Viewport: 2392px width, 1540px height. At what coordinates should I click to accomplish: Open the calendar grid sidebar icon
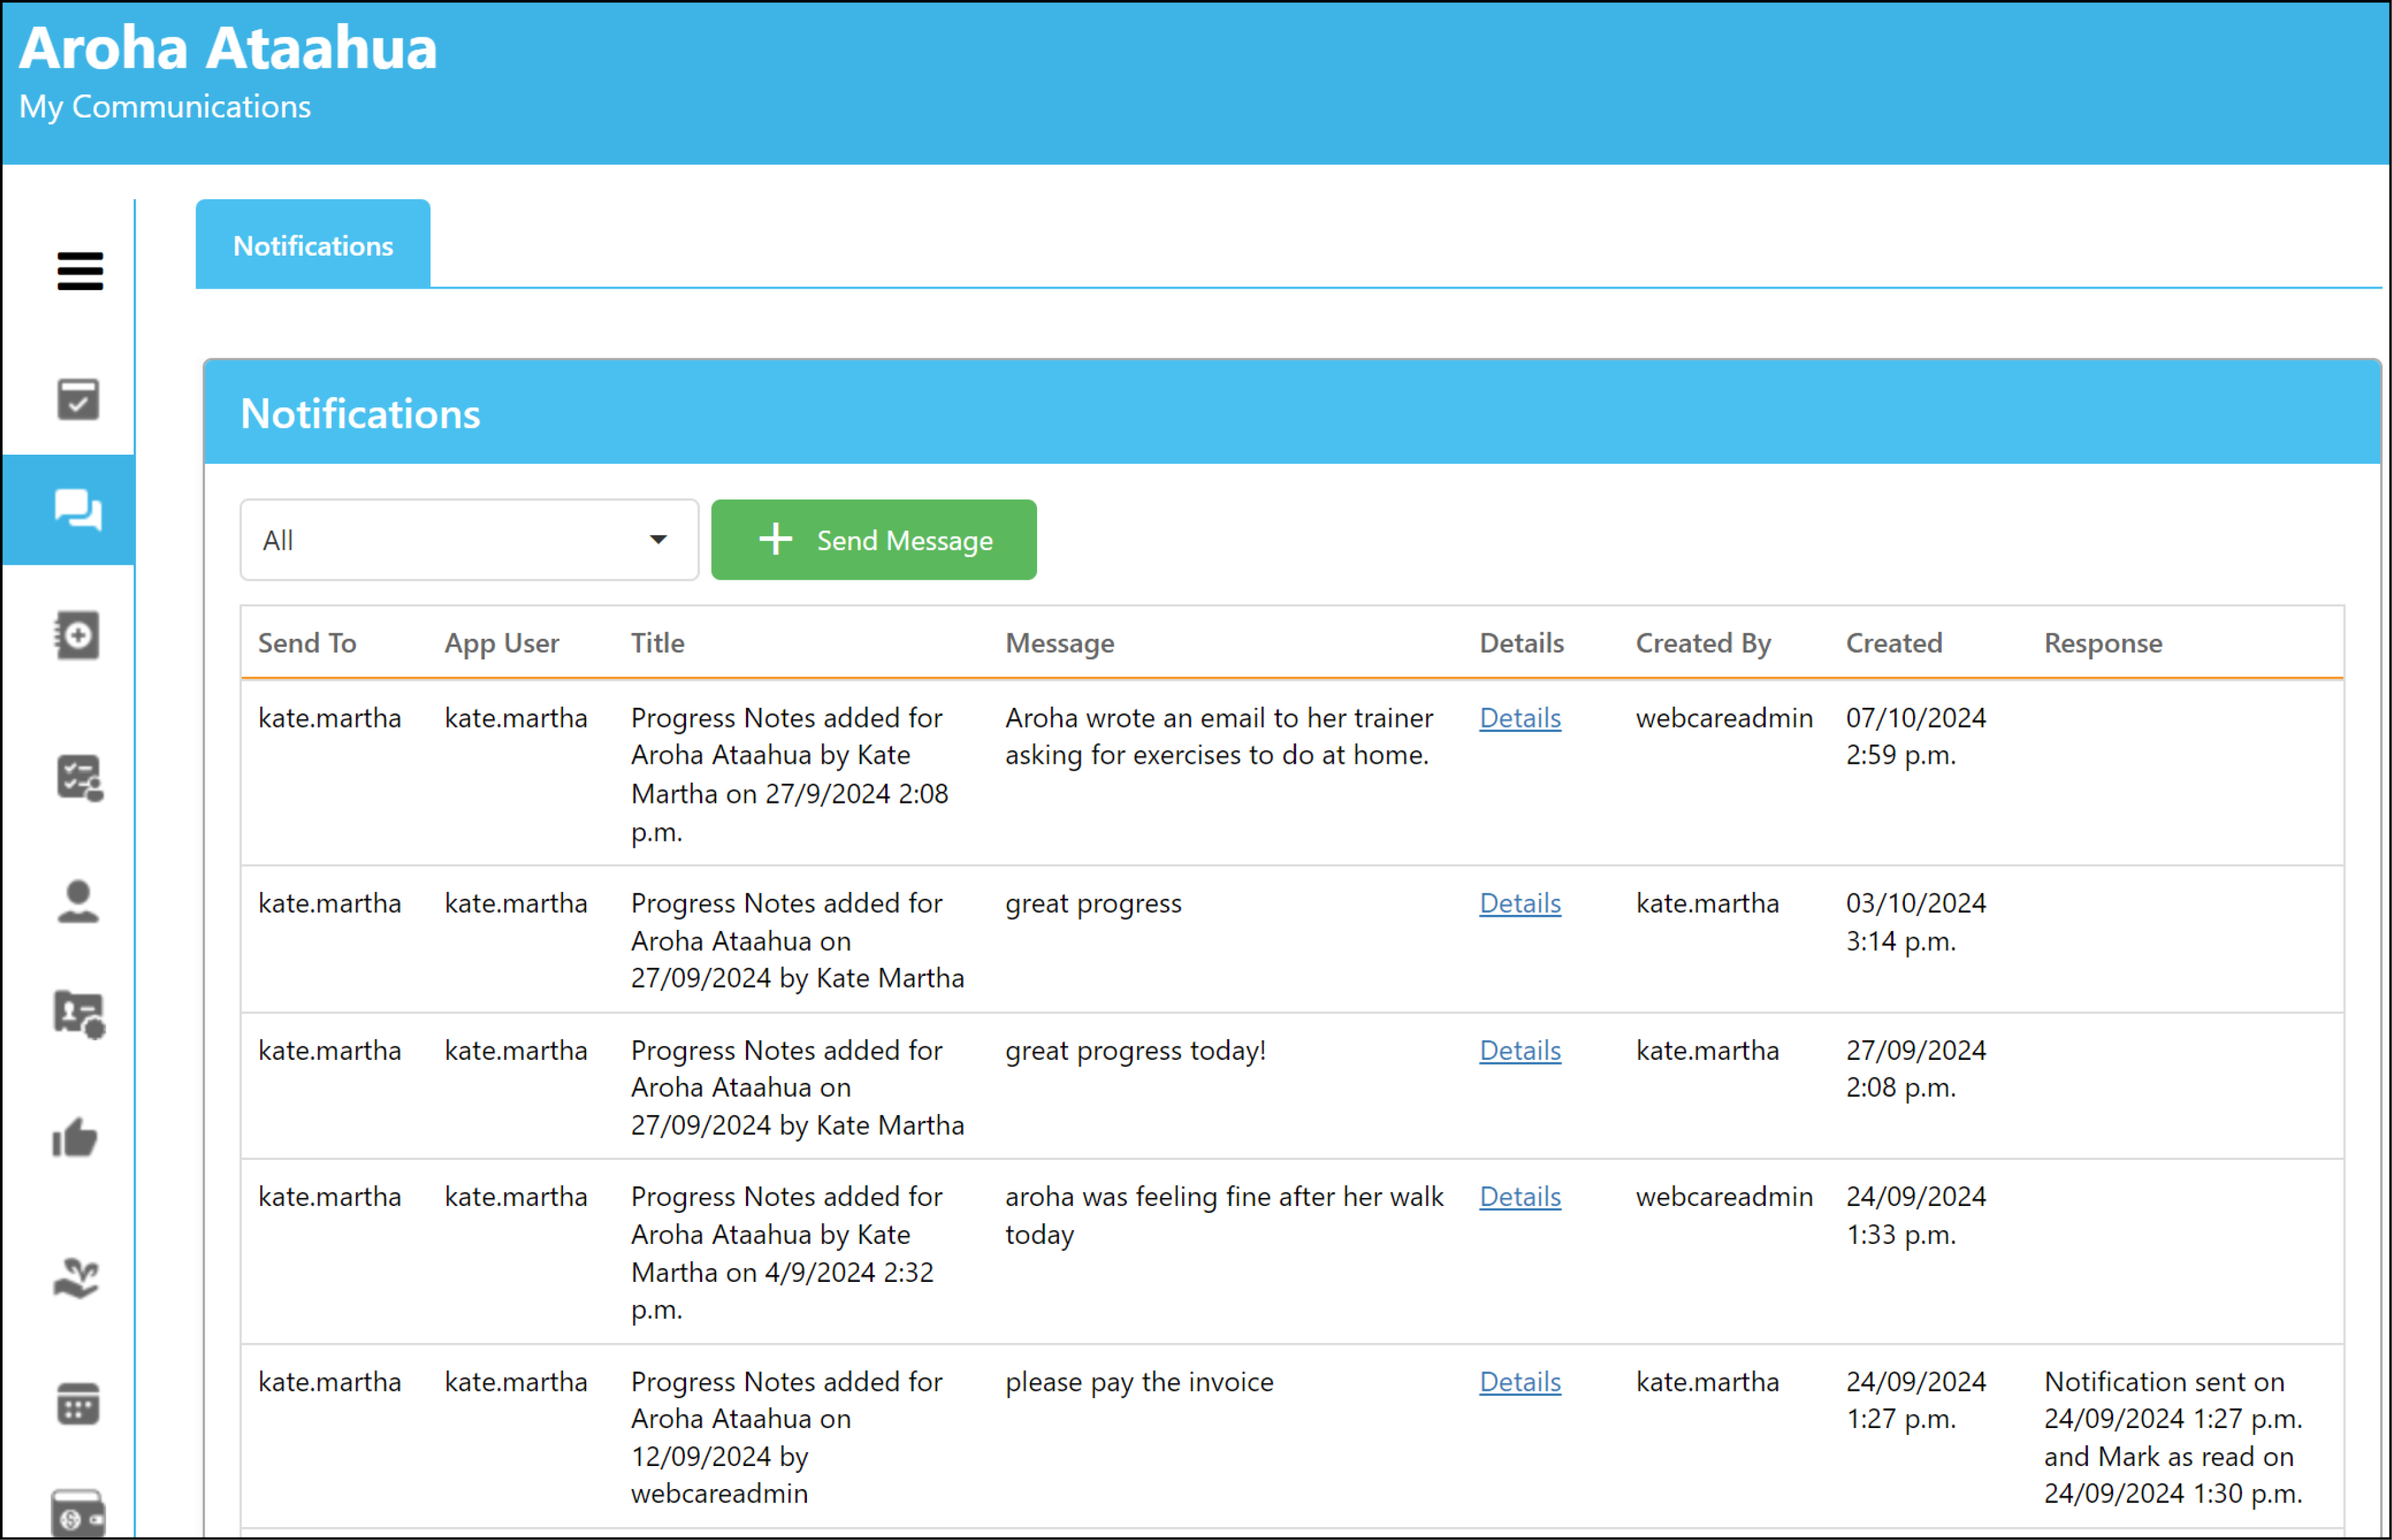pyautogui.click(x=78, y=1404)
